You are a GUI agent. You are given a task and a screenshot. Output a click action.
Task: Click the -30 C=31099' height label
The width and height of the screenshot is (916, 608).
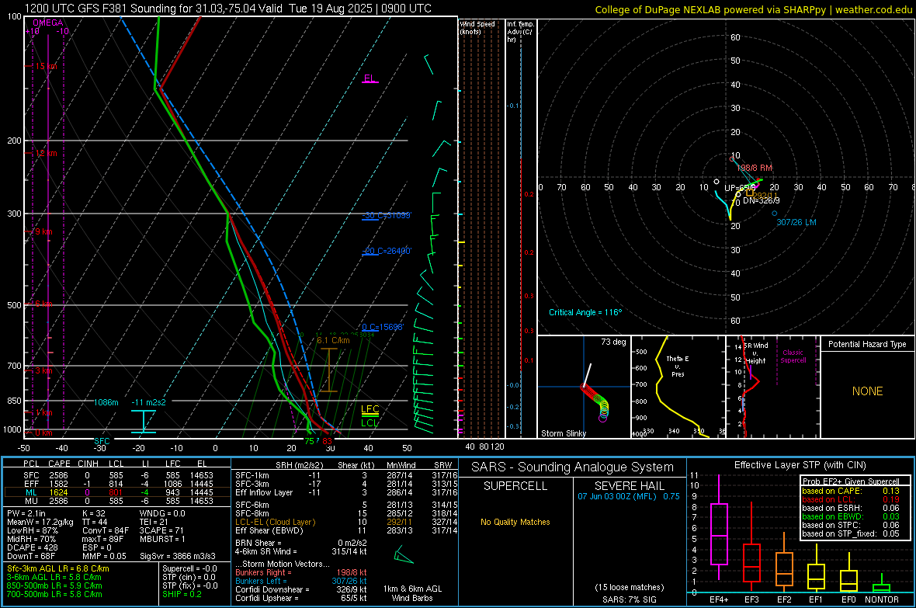[387, 215]
